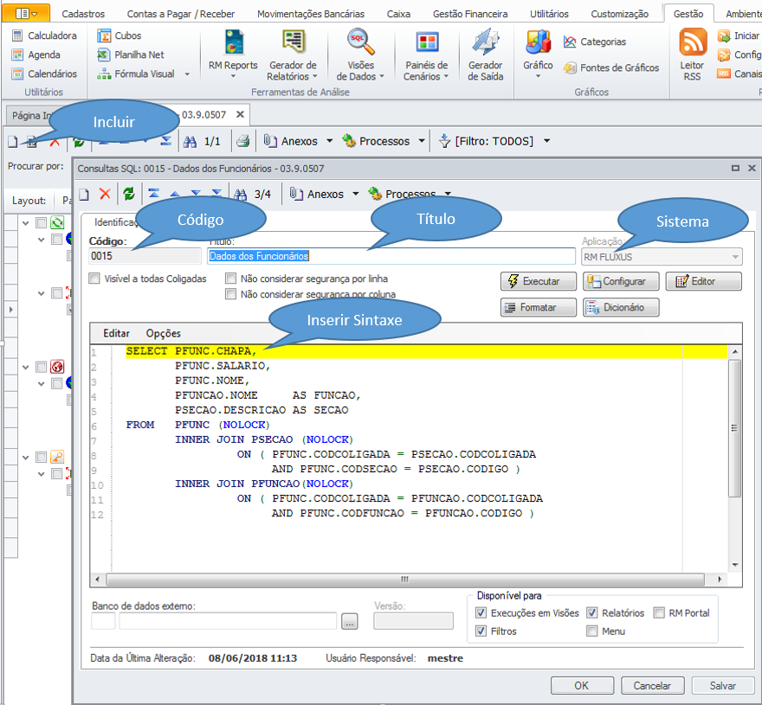Viewport: 762px width, 705px height.
Task: Enable Não considerar segurança por coluna
Action: [x=231, y=294]
